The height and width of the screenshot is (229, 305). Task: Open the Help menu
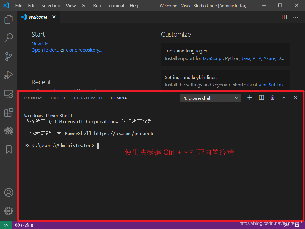[x=135, y=6]
